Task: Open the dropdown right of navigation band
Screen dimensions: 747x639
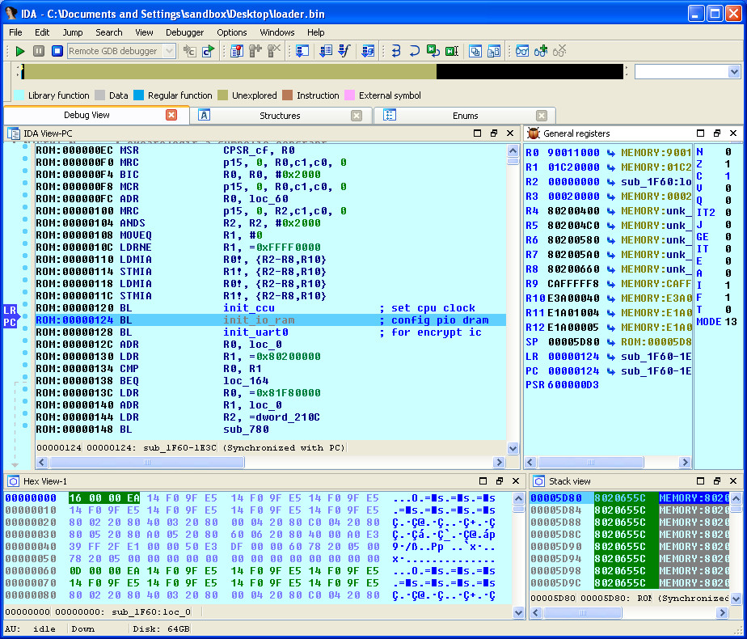Action: tap(734, 72)
